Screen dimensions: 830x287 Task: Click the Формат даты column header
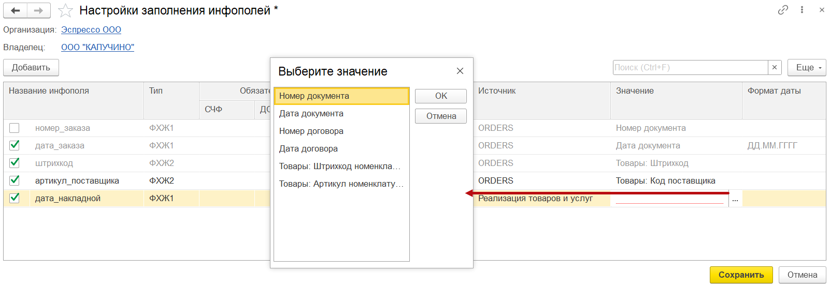click(x=784, y=100)
